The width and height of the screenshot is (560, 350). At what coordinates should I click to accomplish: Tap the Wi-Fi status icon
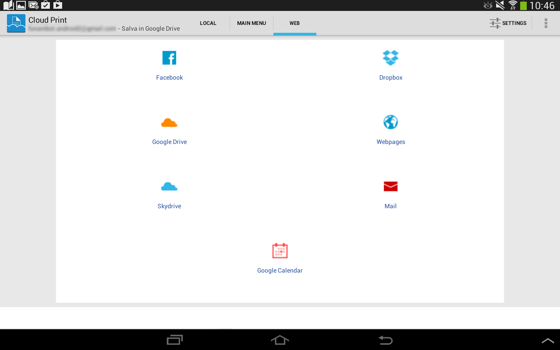pyautogui.click(x=513, y=5)
